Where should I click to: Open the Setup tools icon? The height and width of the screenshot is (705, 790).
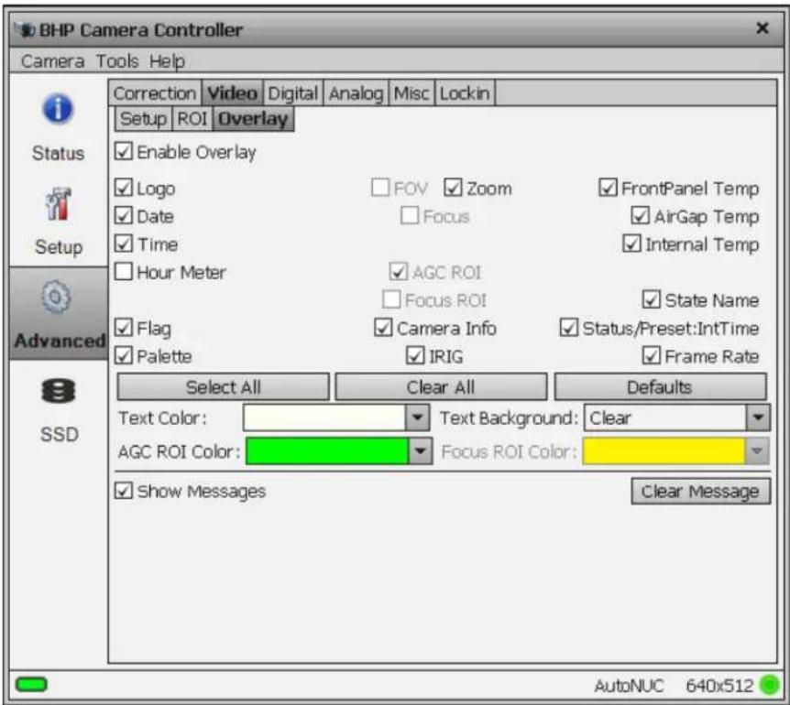point(59,204)
